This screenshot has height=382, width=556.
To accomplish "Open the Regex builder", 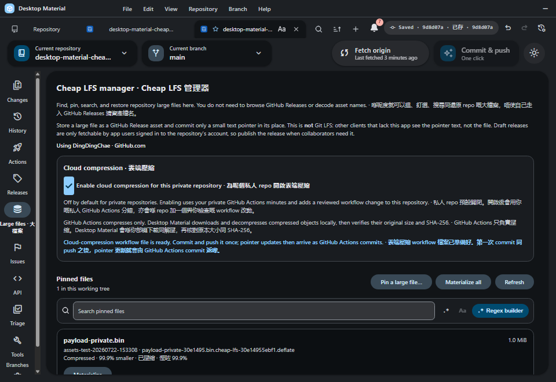I will click(500, 311).
